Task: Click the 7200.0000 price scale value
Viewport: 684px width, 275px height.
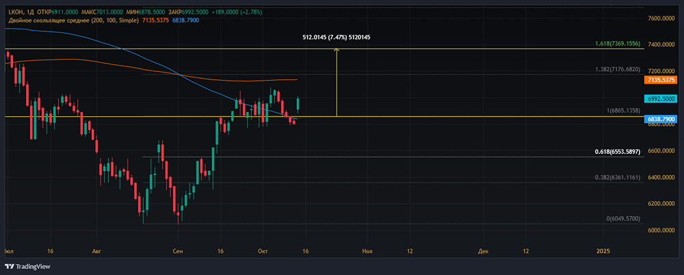Action: click(x=661, y=71)
